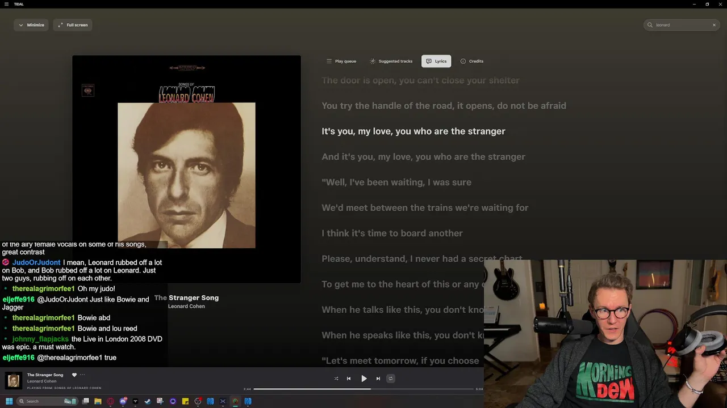The width and height of the screenshot is (727, 408).
Task: Seek on the track progress bar
Action: tap(363, 389)
